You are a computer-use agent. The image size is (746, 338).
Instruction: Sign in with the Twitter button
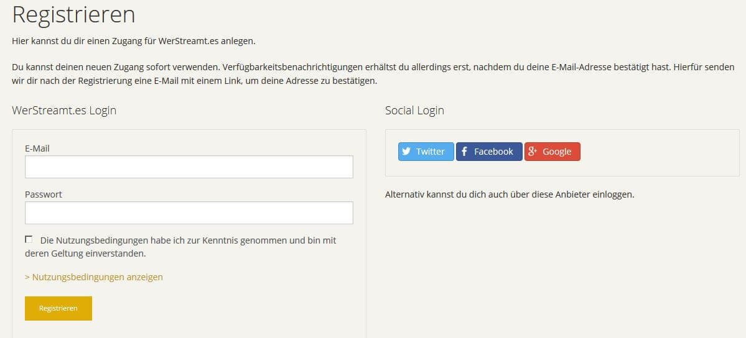[426, 152]
